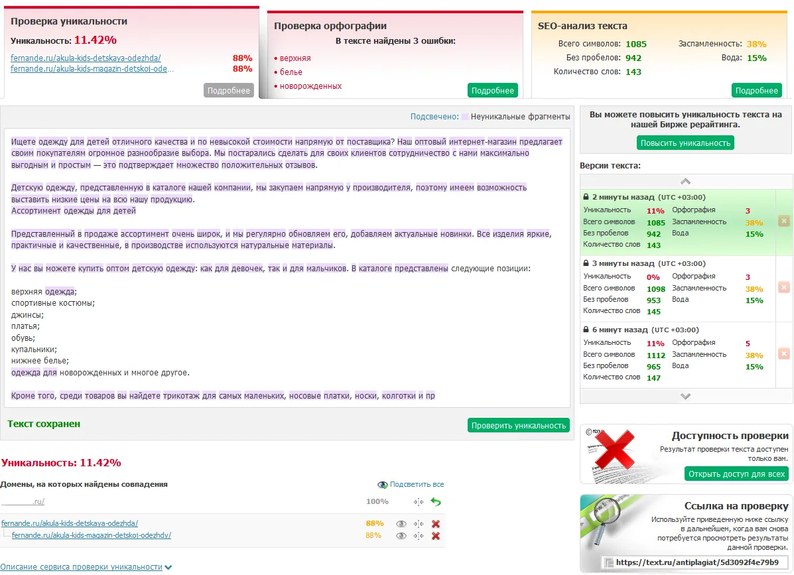
Task: Click the misspelled word 'верхняя' in error list
Action: coord(295,58)
